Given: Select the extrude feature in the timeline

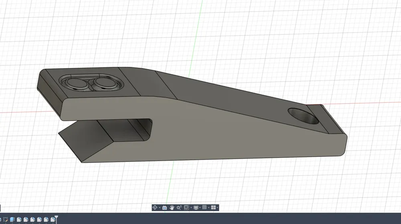Looking at the screenshot, I should [x=12, y=220].
